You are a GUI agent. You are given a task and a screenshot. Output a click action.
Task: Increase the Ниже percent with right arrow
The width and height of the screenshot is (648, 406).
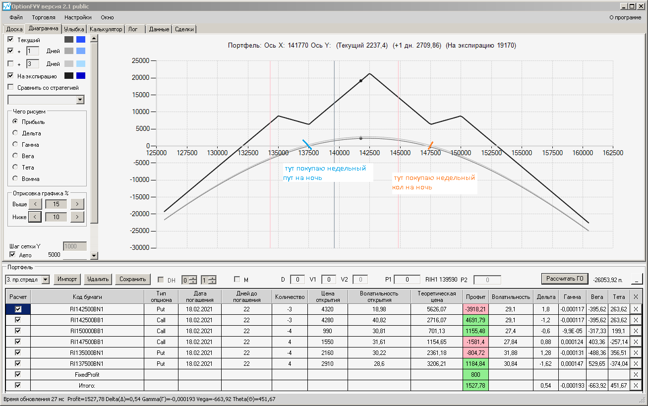coord(77,217)
